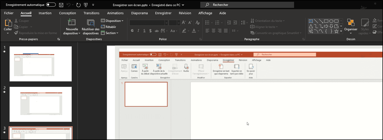Select the down block arrow shape

(x=331, y=26)
